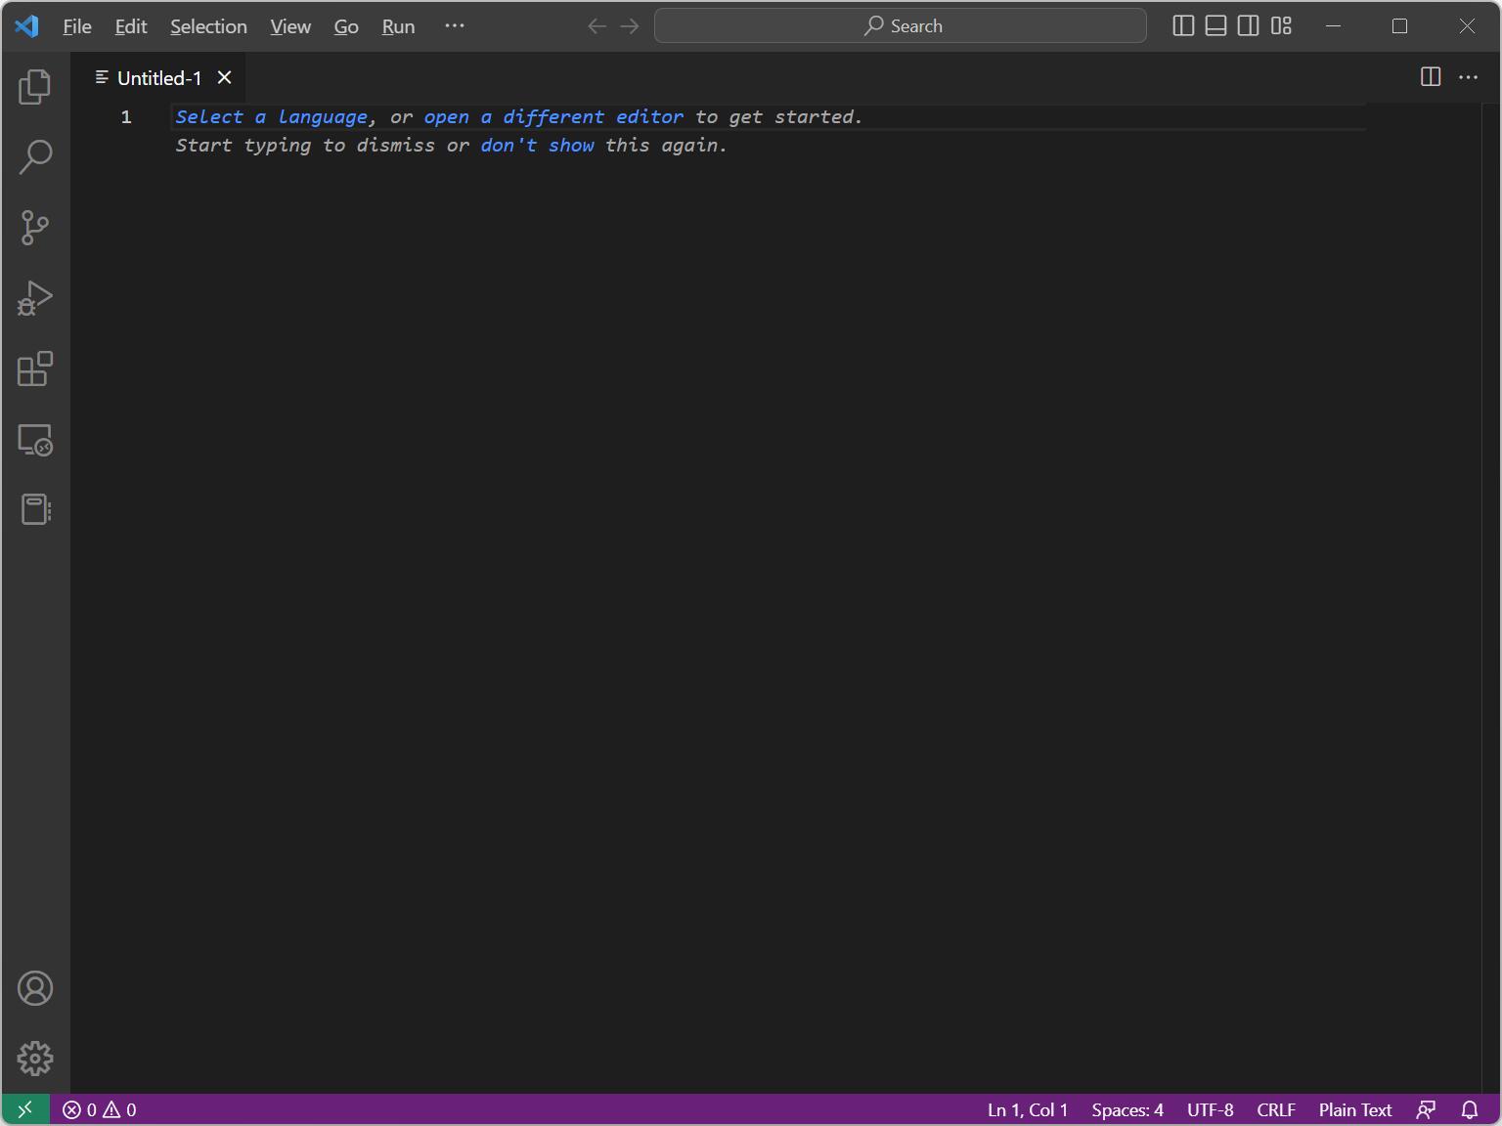The image size is (1502, 1126).
Task: Open editor More Actions ellipsis menu
Action: (1469, 77)
